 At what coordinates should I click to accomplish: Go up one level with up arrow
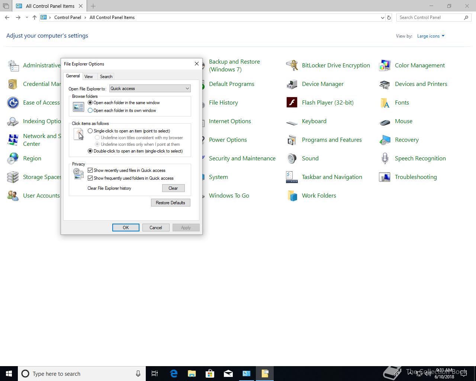[35, 17]
